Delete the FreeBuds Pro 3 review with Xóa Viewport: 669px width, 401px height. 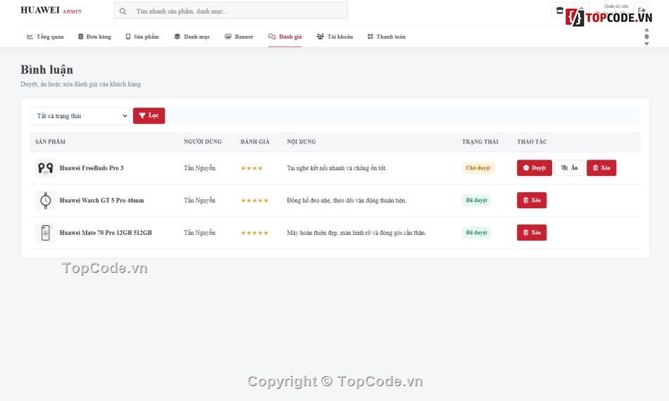coord(601,168)
